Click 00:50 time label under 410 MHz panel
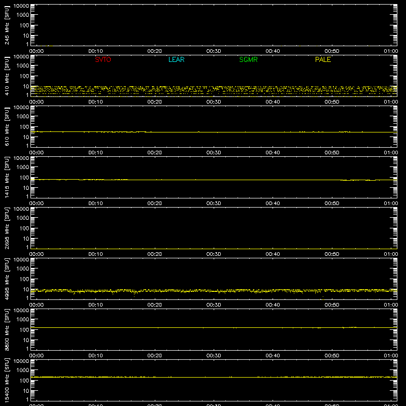Viewport: 406px width, 406px height. tap(332, 102)
